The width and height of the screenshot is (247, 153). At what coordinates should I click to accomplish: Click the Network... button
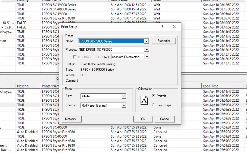pyautogui.click(x=72, y=119)
